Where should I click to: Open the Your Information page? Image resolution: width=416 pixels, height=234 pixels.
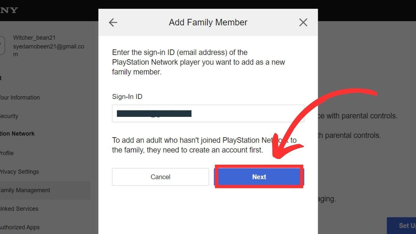[20, 97]
